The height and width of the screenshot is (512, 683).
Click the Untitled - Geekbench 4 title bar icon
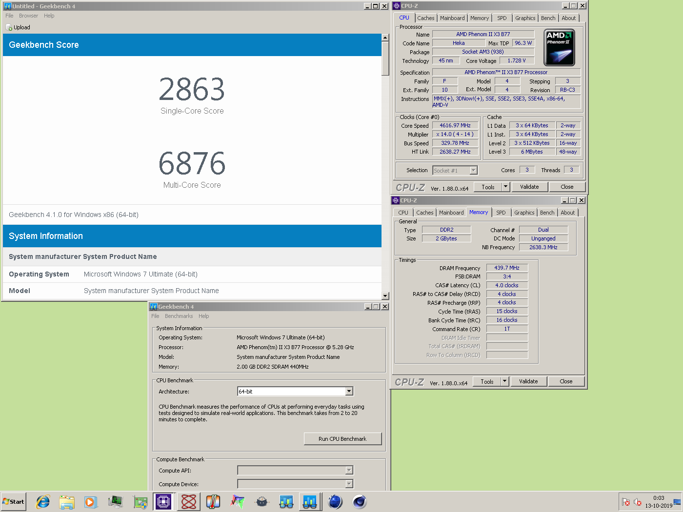point(7,6)
